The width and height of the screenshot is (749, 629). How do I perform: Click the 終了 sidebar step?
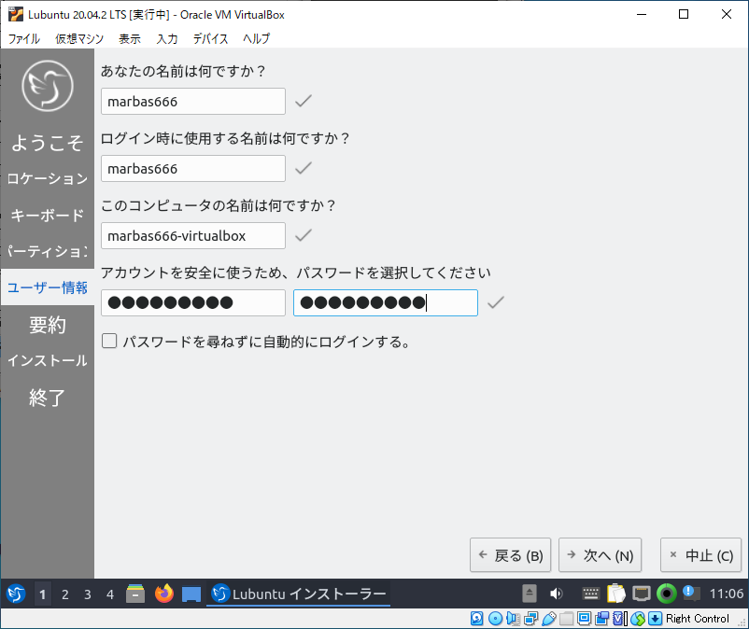coord(48,397)
